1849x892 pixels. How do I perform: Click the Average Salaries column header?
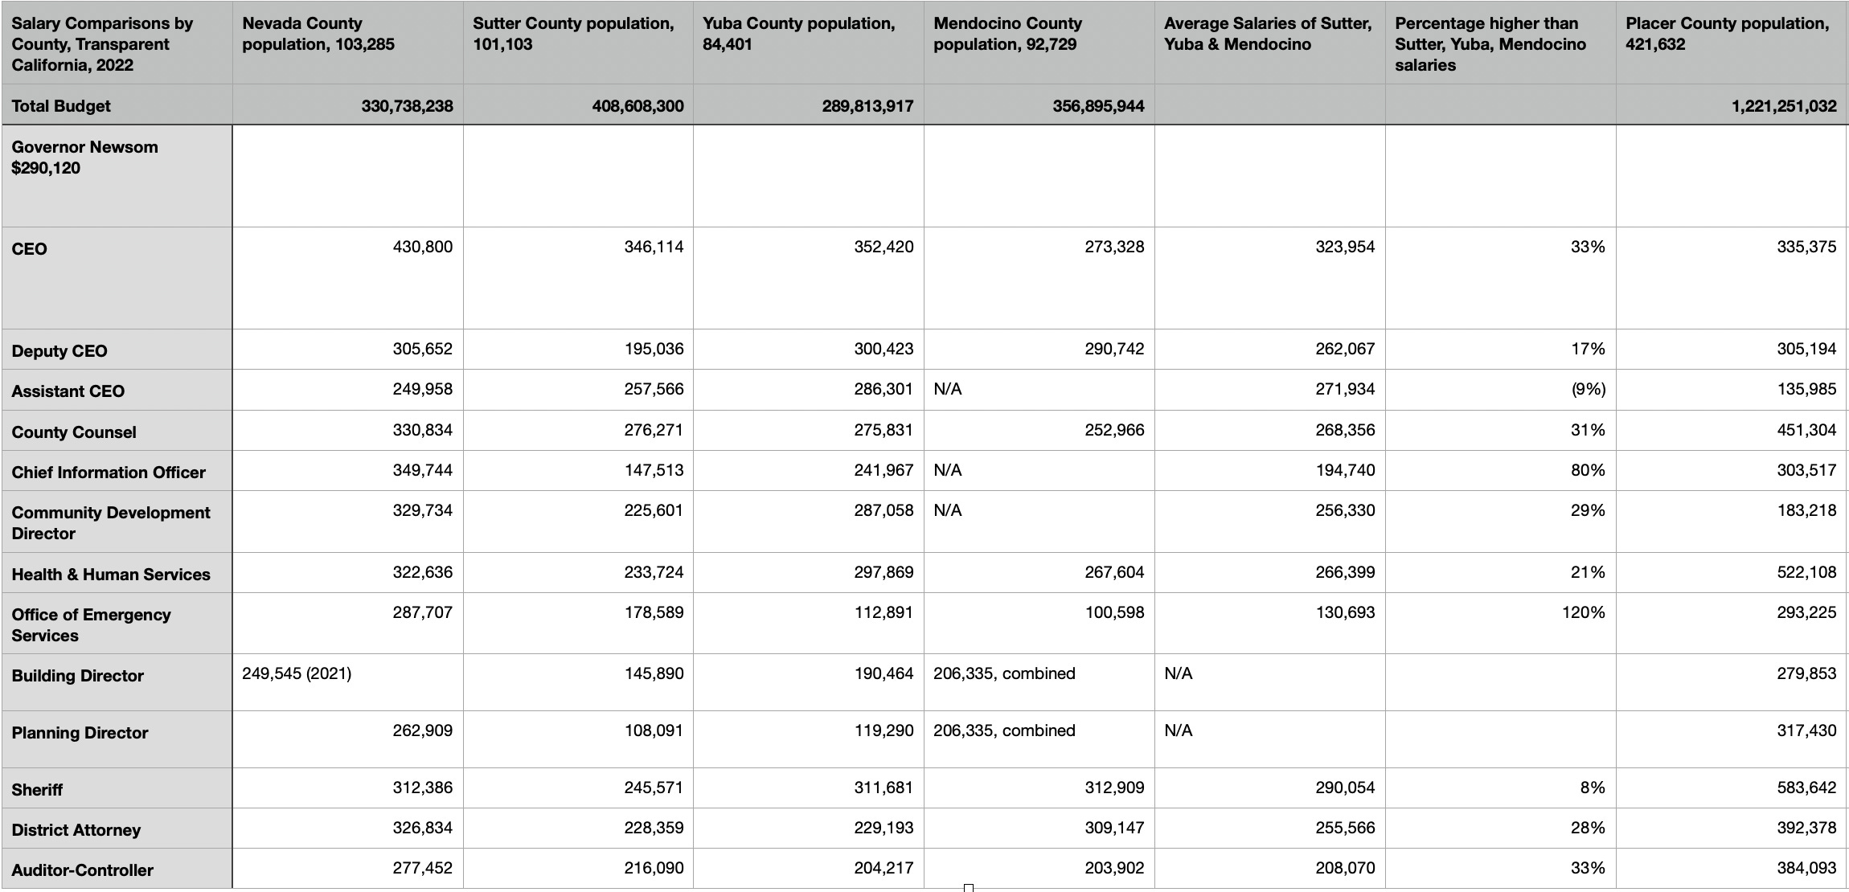[x=1268, y=34]
